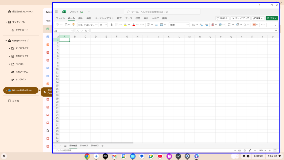The width and height of the screenshot is (284, 160).
Task: Open Microsoft OneDrive in the Files sidebar
Action: click(x=21, y=90)
